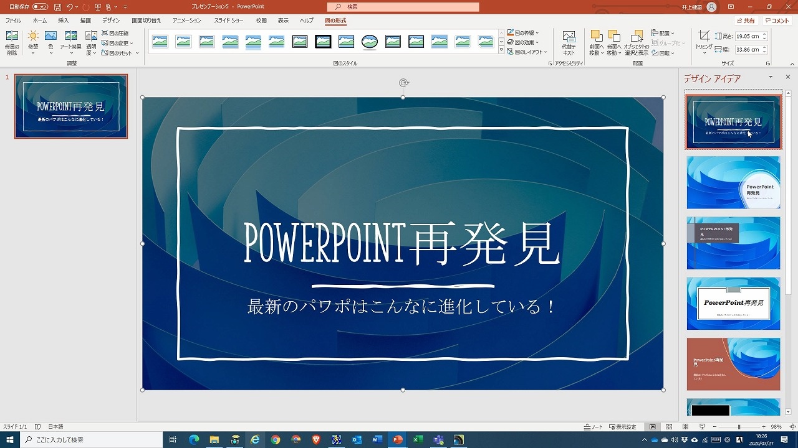Open Align (配置) dropdown
798x448 pixels.
663,33
